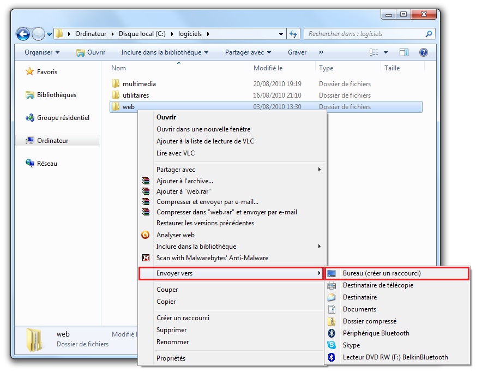Click the logiciels breadcrumb segment
The height and width of the screenshot is (372, 482).
(x=190, y=34)
